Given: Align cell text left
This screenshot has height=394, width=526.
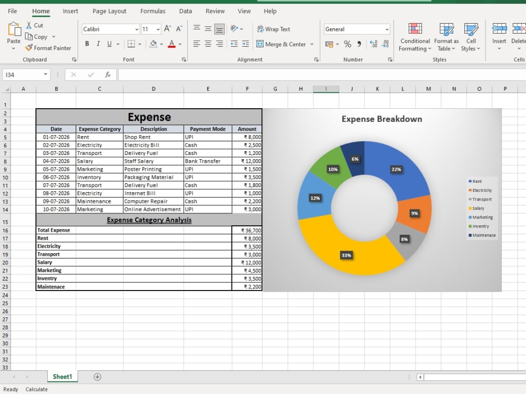Looking at the screenshot, I should (197, 44).
